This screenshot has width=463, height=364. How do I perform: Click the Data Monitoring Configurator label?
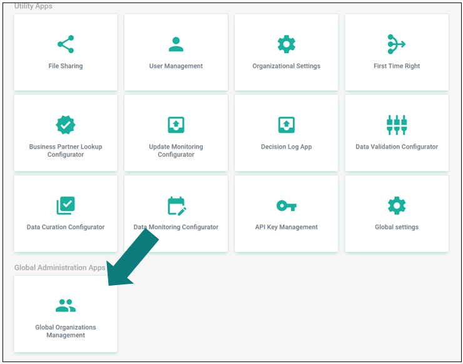(x=176, y=227)
